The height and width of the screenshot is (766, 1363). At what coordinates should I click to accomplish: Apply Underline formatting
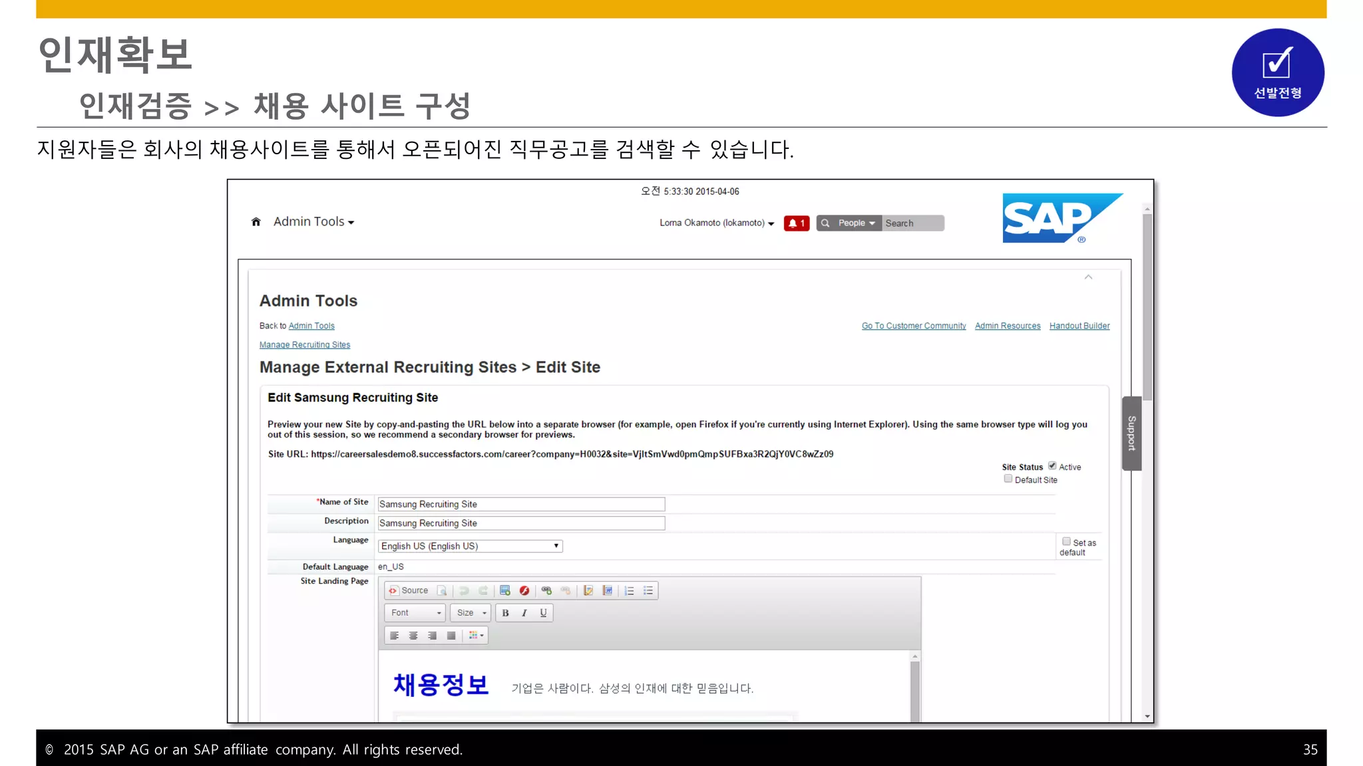pyautogui.click(x=544, y=613)
